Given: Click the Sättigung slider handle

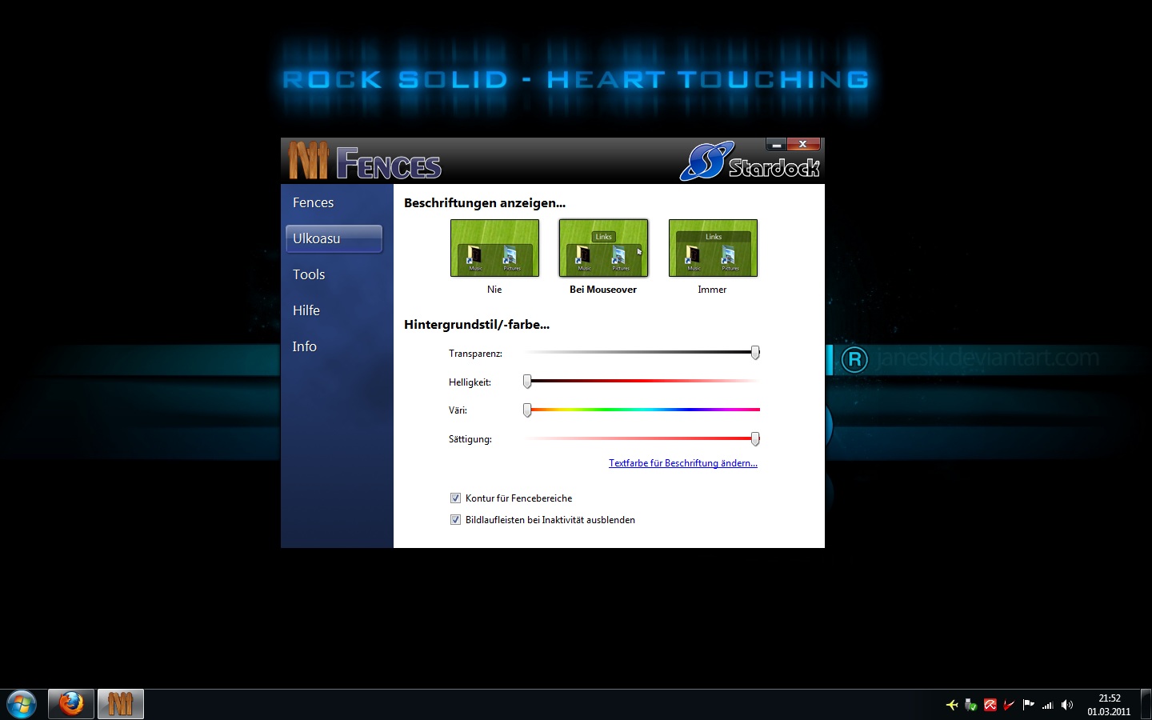Looking at the screenshot, I should click(x=755, y=438).
